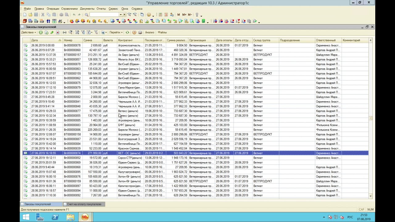This screenshot has width=395, height=222.
Task: Open PowerShell from the taskbar
Action: [55, 217]
